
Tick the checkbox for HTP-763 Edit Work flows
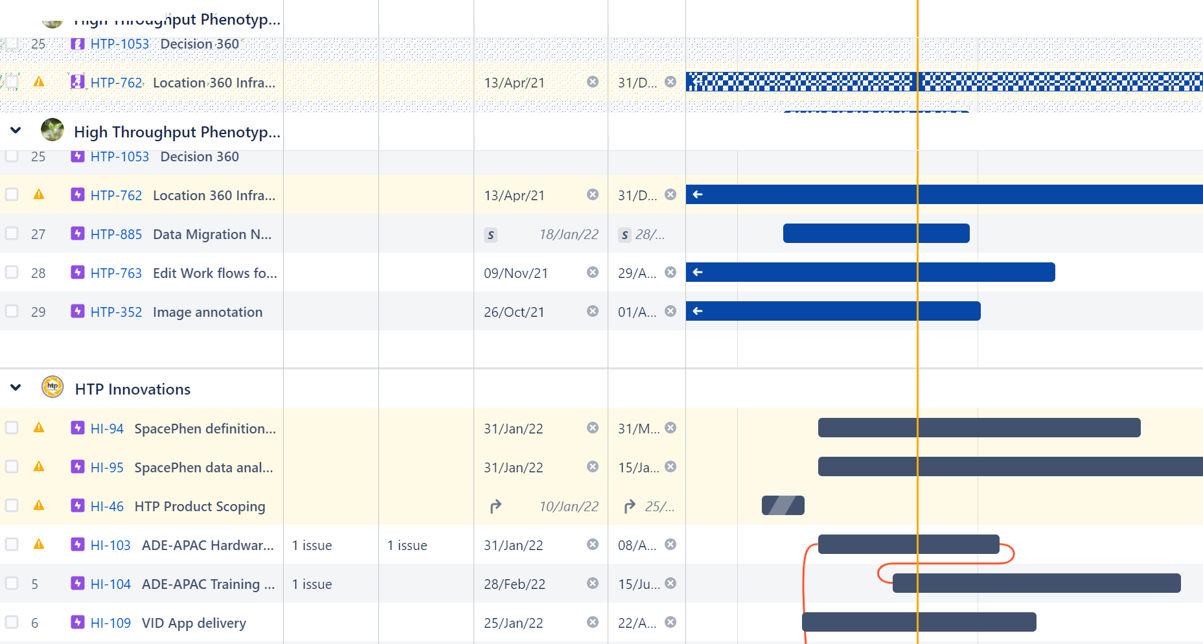click(x=12, y=272)
